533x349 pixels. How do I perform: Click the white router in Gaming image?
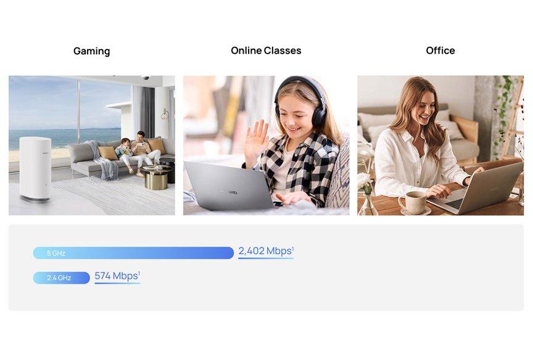coord(35,169)
